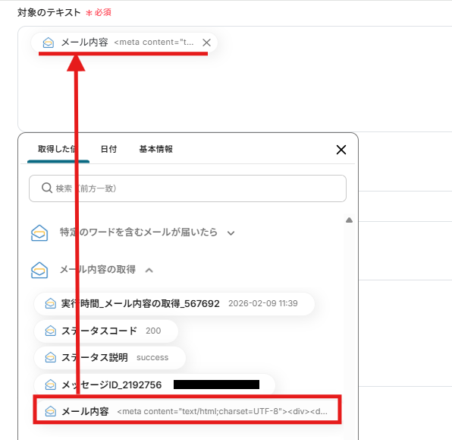Expand 特定のワードを含むメールが届いたら section
Image resolution: width=452 pixels, height=440 pixels.
(231, 233)
